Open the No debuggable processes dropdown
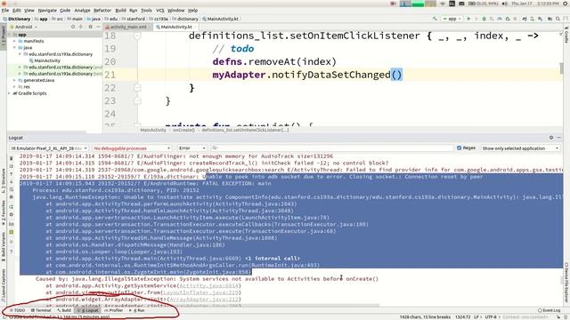 point(131,148)
